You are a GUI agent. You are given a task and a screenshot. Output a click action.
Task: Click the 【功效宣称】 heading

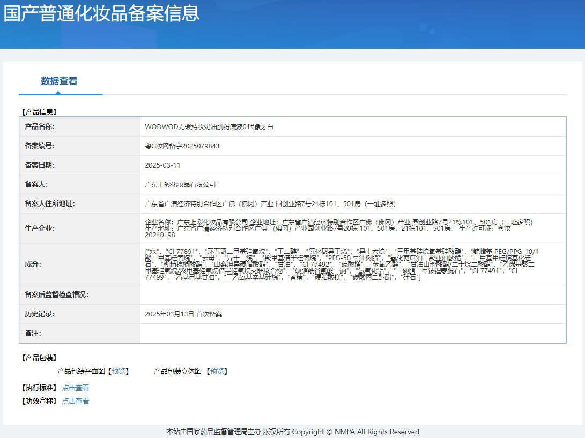pyautogui.click(x=39, y=401)
